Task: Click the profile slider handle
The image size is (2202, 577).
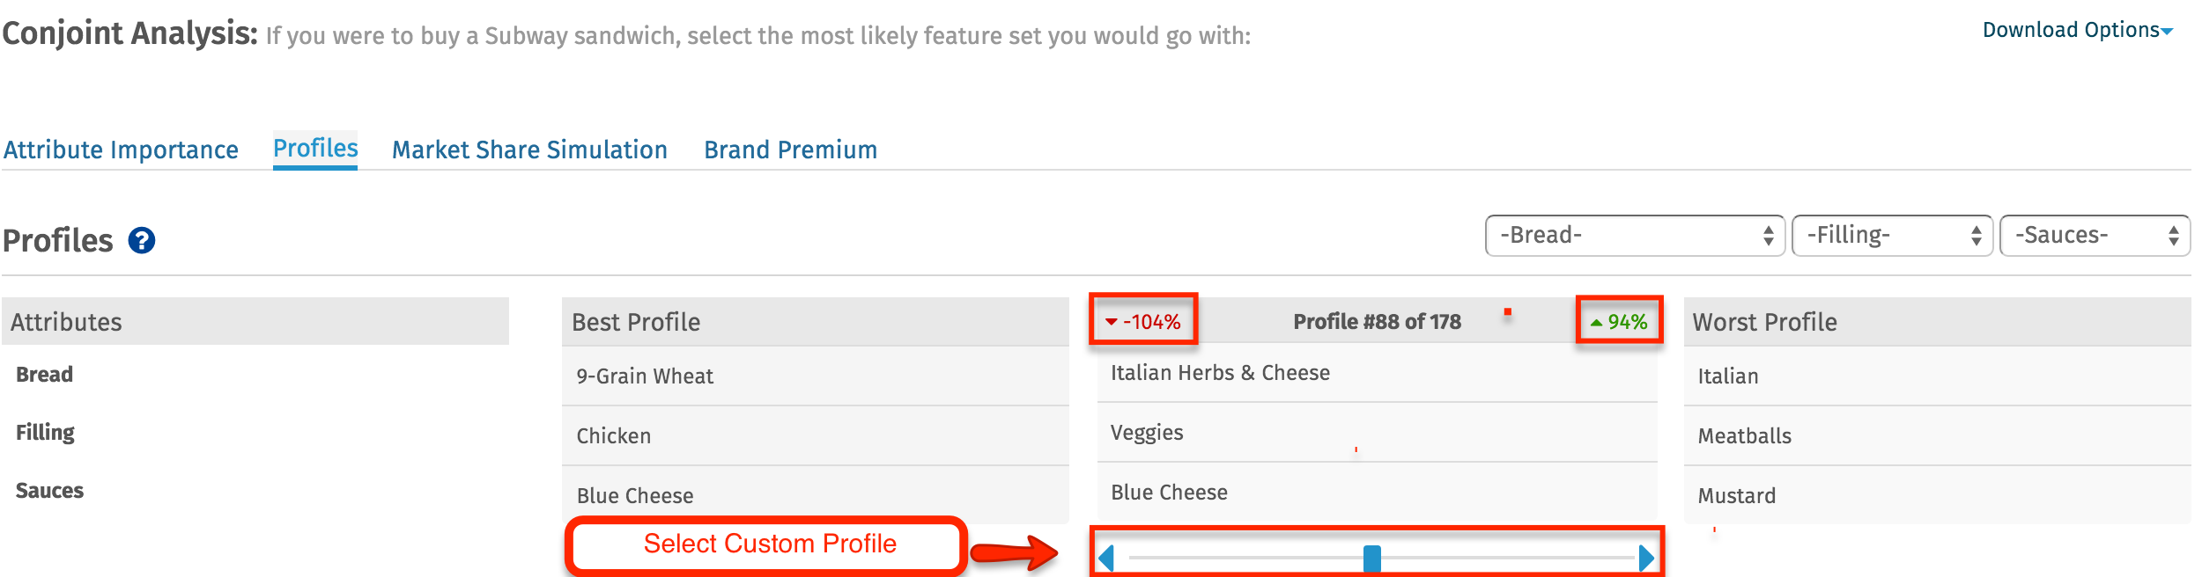Action: pos(1372,559)
